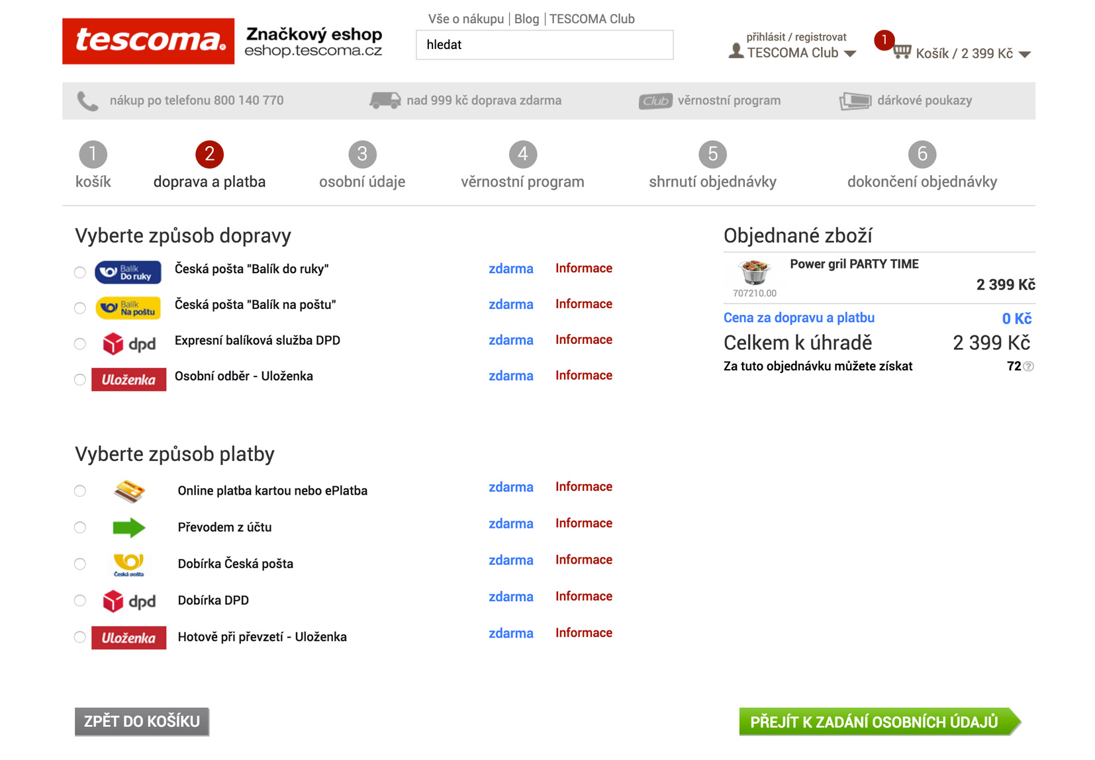Open Informace for Dobírka Česká pošta

point(584,560)
